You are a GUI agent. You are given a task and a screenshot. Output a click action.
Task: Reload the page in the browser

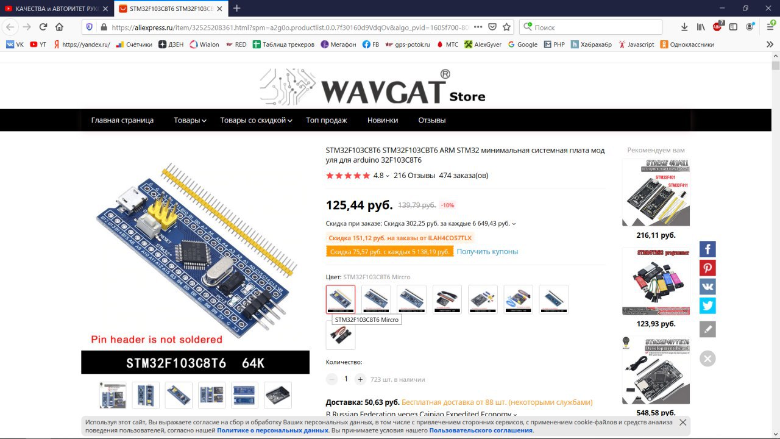coord(43,27)
